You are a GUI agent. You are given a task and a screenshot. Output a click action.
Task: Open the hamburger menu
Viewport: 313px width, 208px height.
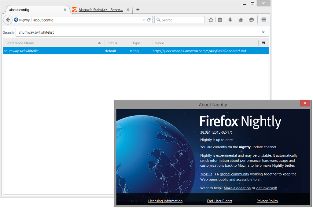(264, 20)
